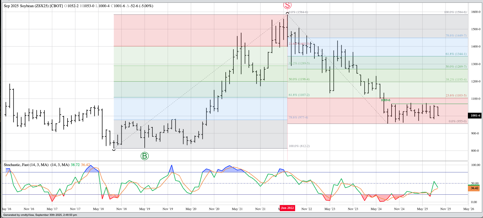This screenshot has width=483, height=218.
Task: Click the green 1069-6 price level label
Action: [x=385, y=100]
